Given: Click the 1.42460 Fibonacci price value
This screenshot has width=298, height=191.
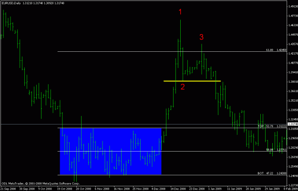Looking at the screenshot, I should tap(281, 50).
